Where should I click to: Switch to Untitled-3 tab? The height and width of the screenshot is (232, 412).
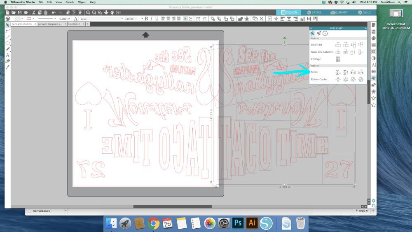click(x=74, y=24)
